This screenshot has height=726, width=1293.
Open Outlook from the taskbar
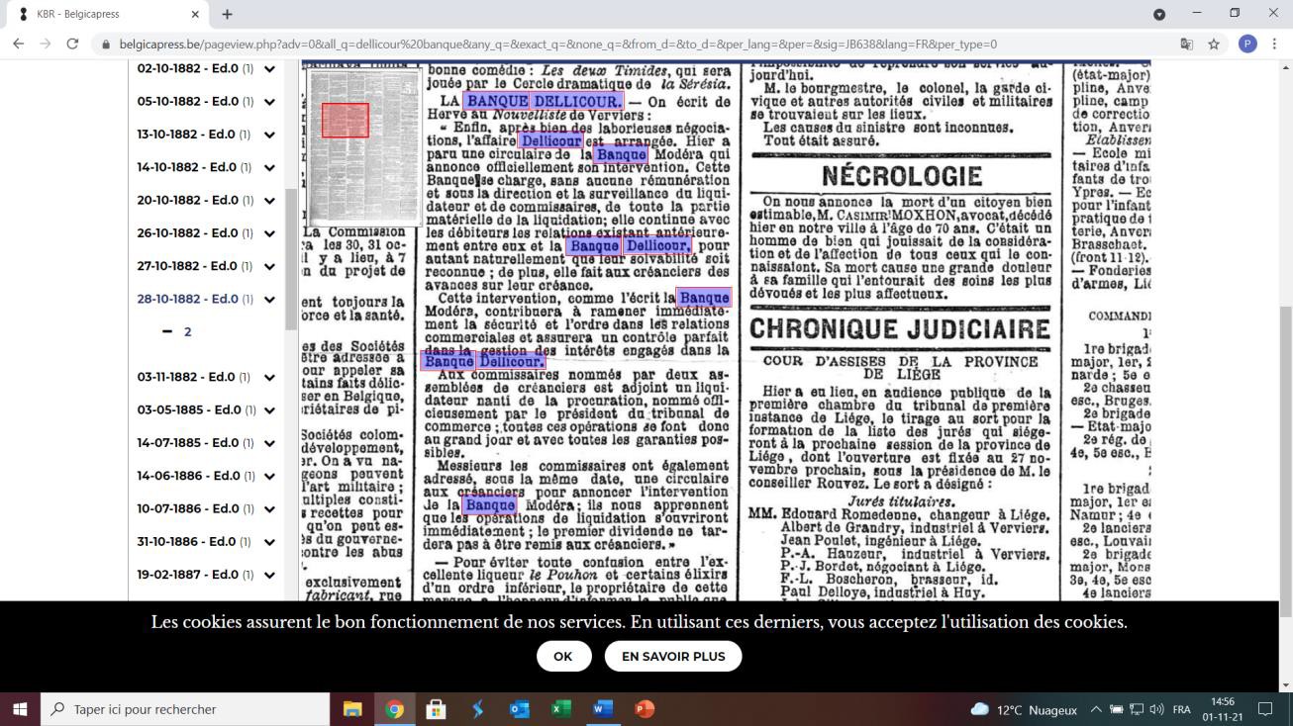pyautogui.click(x=519, y=709)
